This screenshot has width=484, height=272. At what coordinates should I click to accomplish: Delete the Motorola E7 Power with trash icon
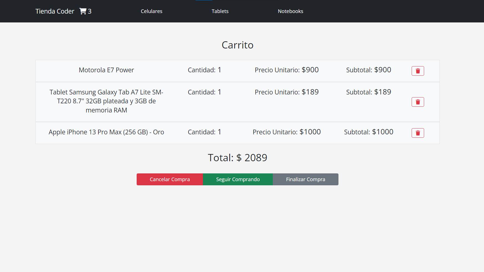coord(418,71)
